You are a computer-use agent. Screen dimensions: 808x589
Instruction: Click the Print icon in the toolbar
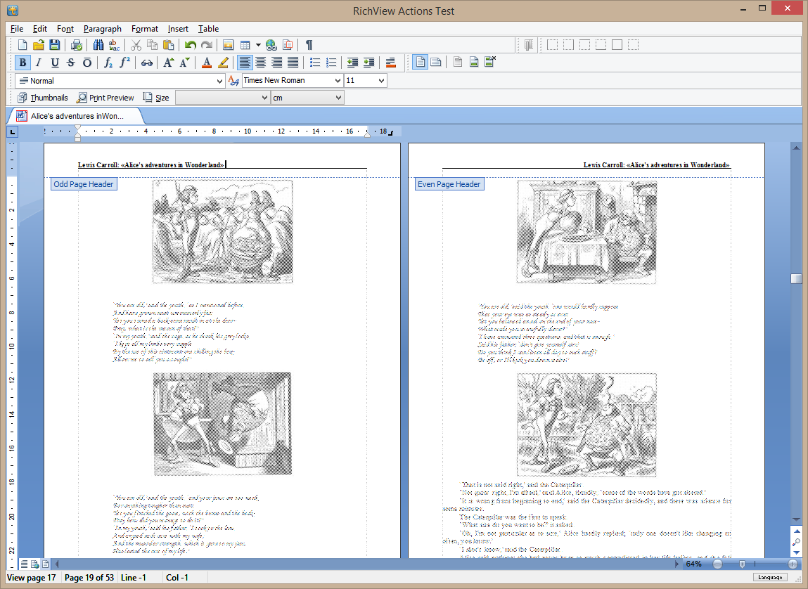coord(76,45)
